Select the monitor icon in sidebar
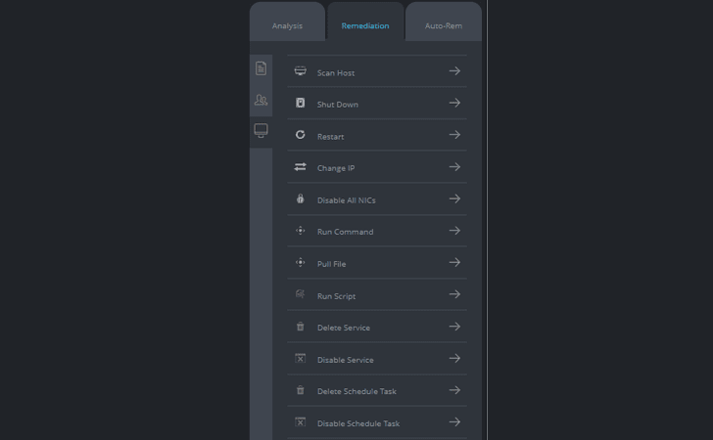Image resolution: width=713 pixels, height=440 pixels. (261, 131)
